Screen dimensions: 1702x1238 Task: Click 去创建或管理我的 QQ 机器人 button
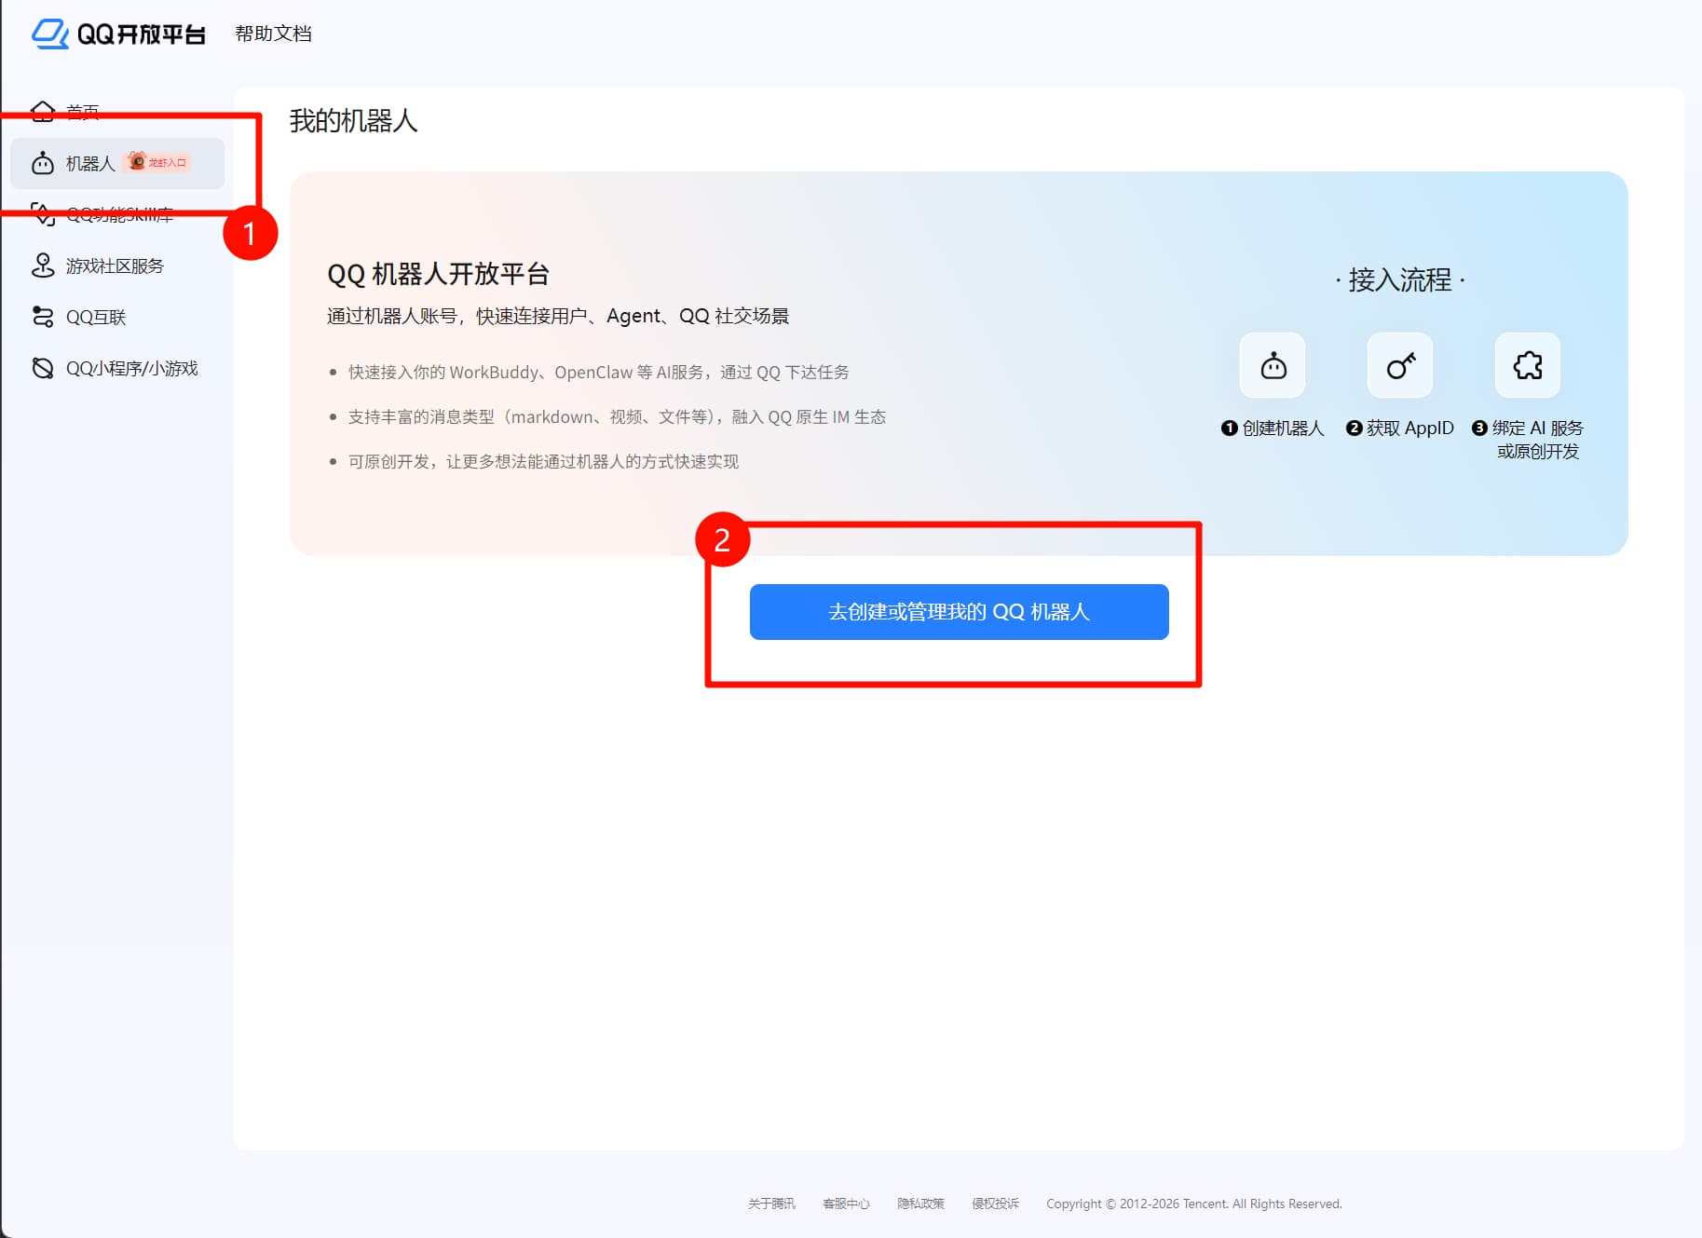pyautogui.click(x=959, y=612)
